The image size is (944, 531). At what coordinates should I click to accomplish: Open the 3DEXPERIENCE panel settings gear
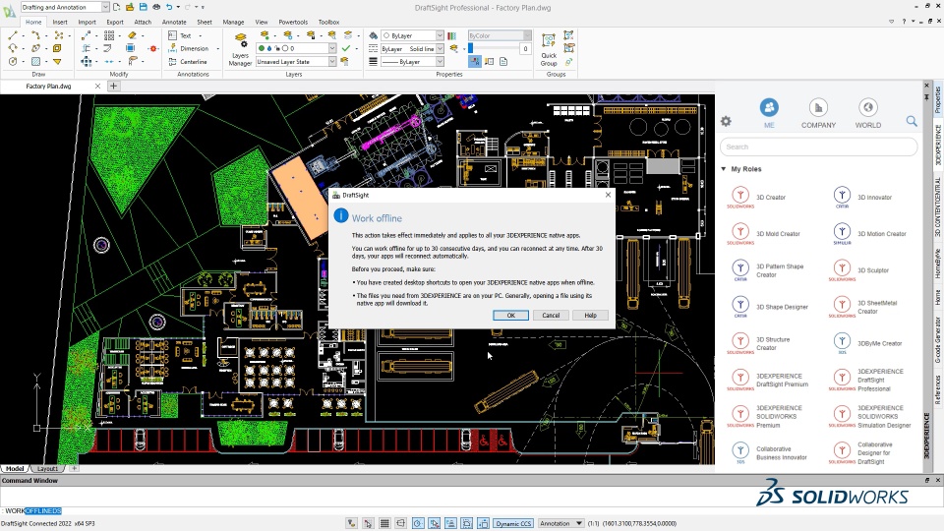[x=726, y=122]
